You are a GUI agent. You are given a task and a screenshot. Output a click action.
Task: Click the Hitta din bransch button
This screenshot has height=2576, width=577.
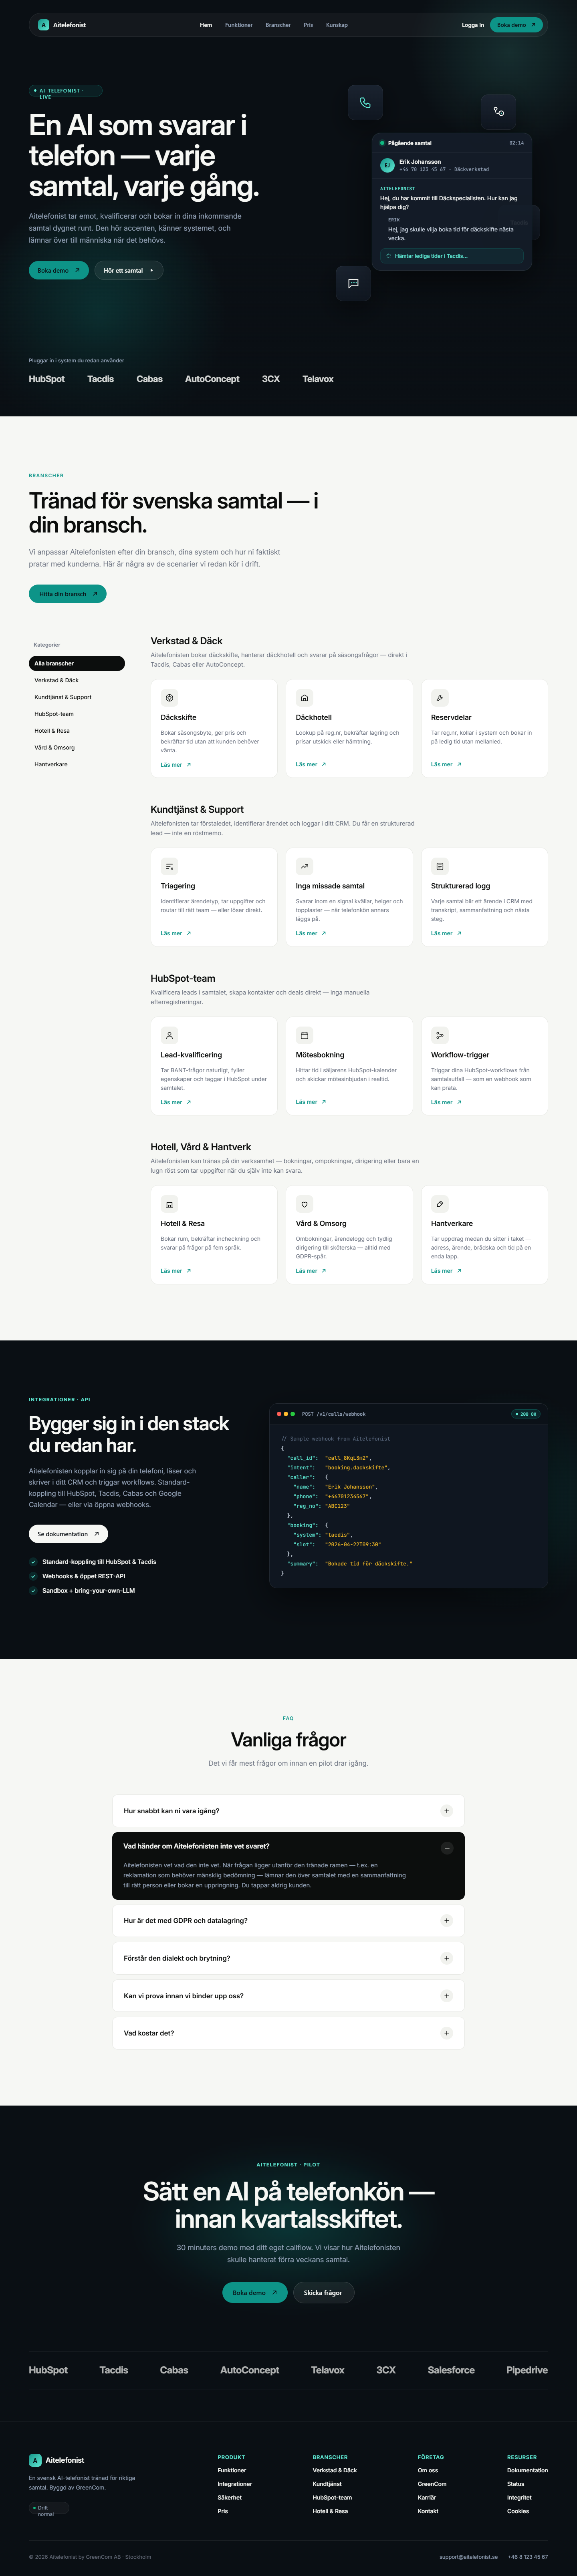[68, 594]
